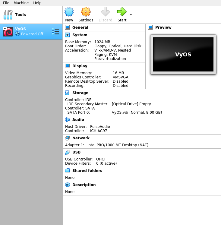Click the 0 (0 active) device filters value
This screenshot has height=225, width=221.
(x=106, y=163)
